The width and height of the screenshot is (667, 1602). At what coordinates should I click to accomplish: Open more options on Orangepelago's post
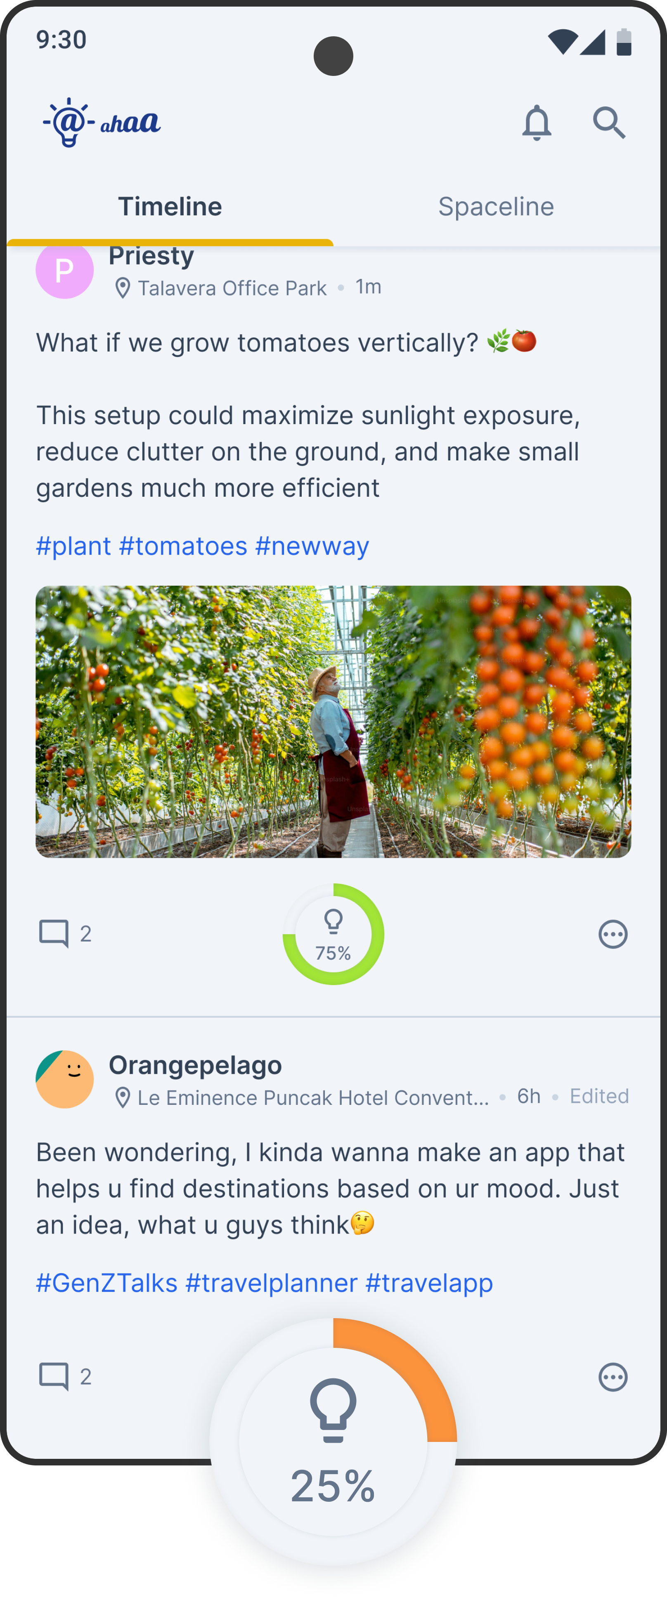(613, 1377)
